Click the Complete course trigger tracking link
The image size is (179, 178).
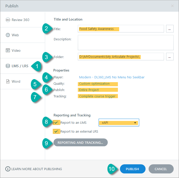click(97, 96)
